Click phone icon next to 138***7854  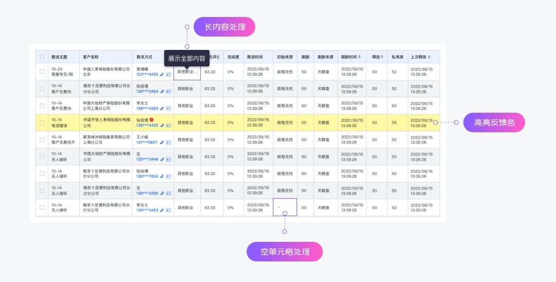162,177
